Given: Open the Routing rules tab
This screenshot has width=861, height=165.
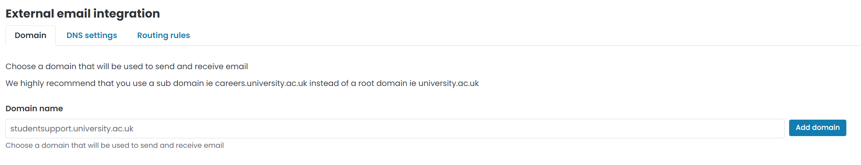Looking at the screenshot, I should [164, 35].
